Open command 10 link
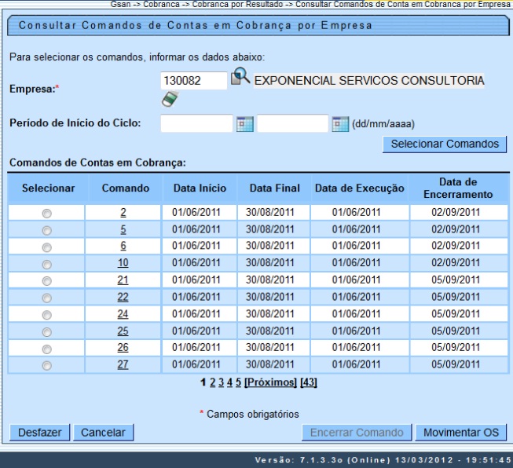 [x=123, y=263]
